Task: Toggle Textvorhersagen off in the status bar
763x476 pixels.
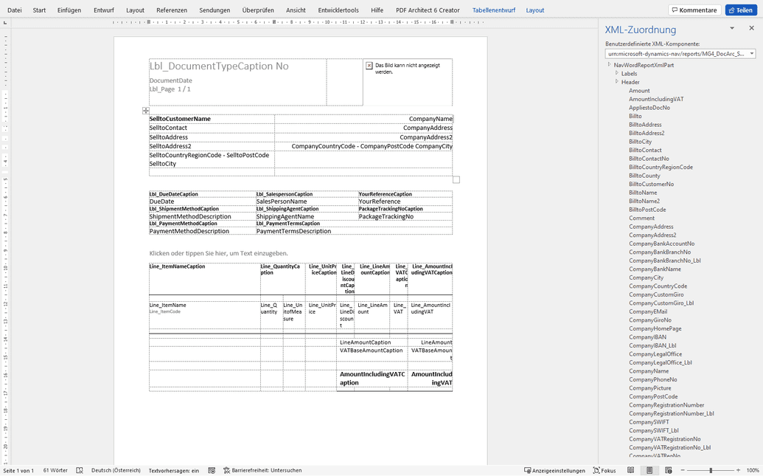Action: (175, 470)
